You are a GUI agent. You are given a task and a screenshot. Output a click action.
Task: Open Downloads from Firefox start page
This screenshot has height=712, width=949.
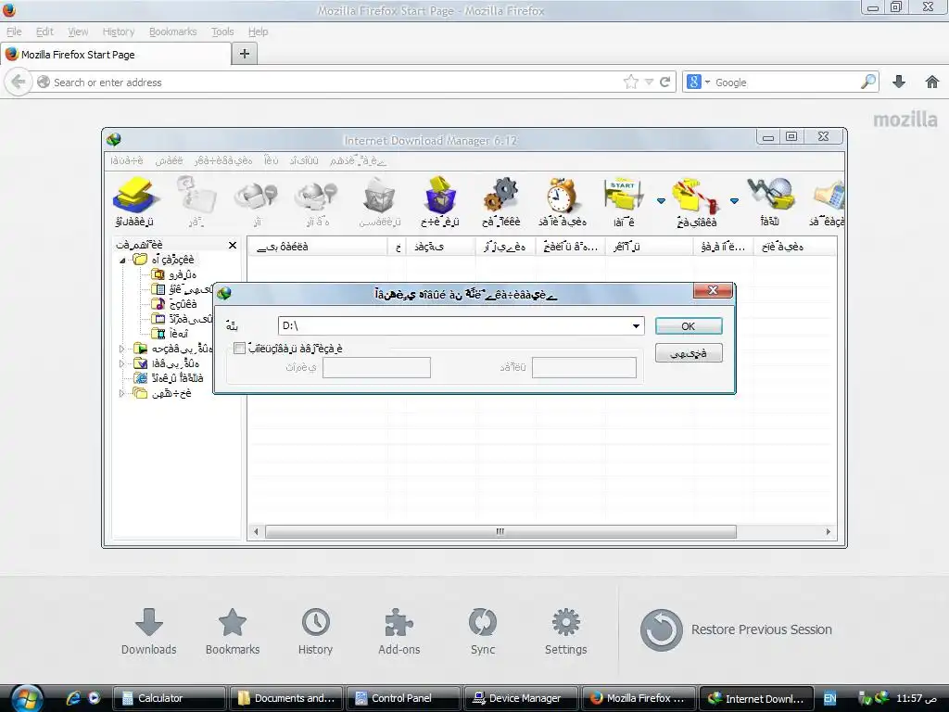coord(149,631)
